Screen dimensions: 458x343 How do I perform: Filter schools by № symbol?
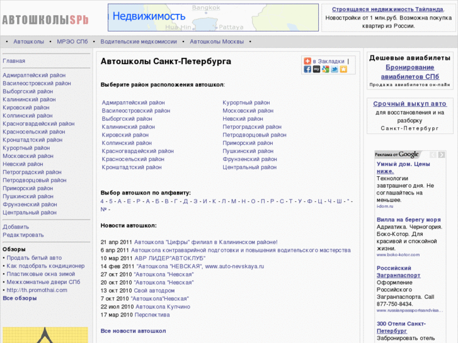103,210
